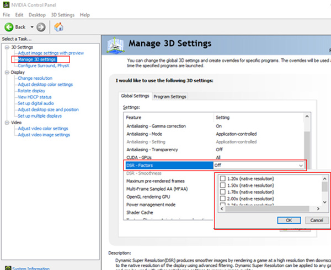The width and height of the screenshot is (331, 270).
Task: Select Change resolution in the task tree
Action: click(35, 78)
